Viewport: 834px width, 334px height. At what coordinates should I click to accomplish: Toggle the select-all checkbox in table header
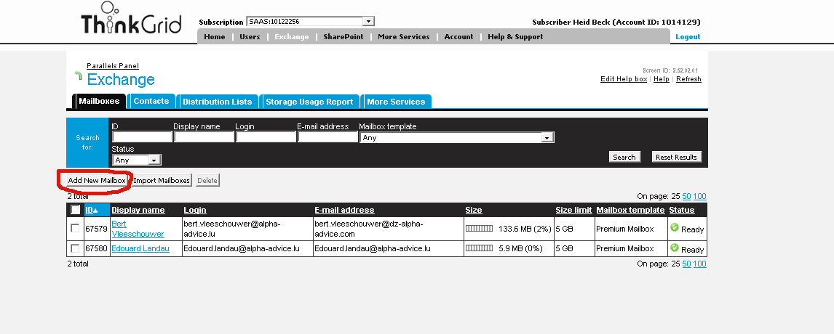[x=76, y=210]
